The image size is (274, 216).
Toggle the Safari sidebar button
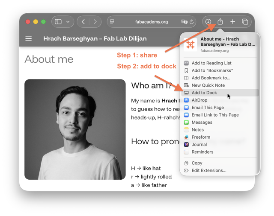(58, 22)
